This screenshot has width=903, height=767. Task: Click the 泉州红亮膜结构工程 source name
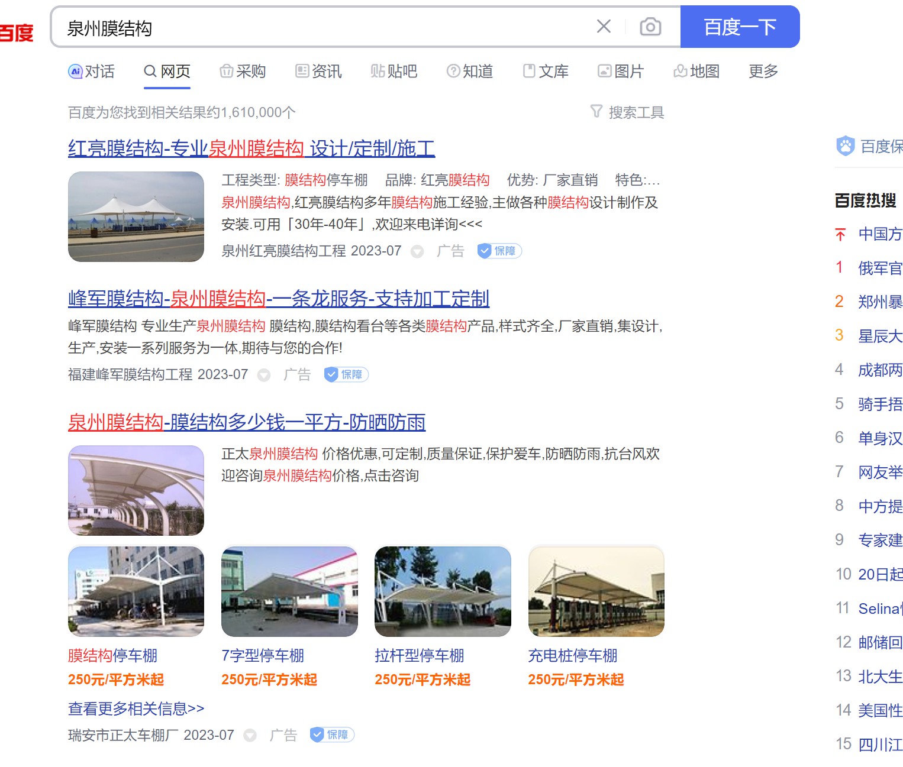[x=283, y=251]
